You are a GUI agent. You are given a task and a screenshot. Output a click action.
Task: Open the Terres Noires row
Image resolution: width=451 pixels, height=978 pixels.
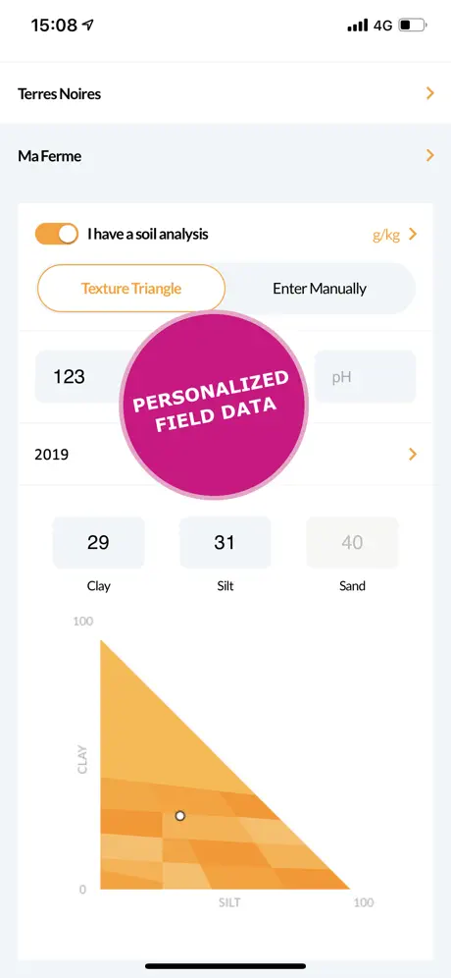click(x=225, y=93)
